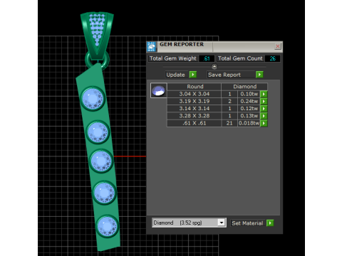
Task: Click the Total Gem Count value 26
Action: (x=272, y=58)
